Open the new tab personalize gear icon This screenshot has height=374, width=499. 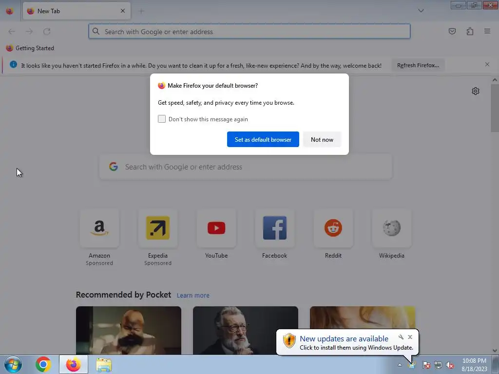click(x=476, y=91)
